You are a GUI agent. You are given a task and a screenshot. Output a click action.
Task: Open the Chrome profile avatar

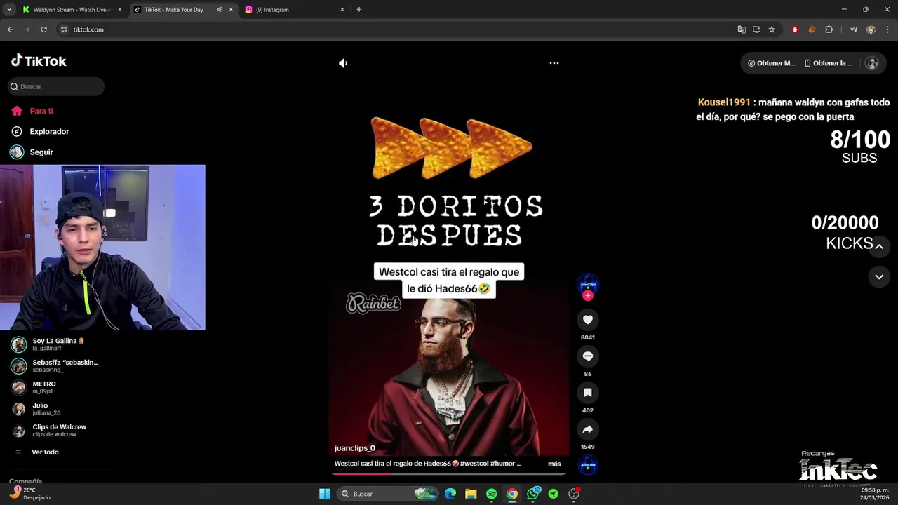pos(871,29)
